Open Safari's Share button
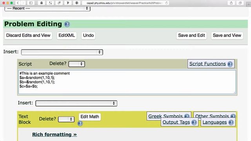Screen dimensions: 251x141 231,3
